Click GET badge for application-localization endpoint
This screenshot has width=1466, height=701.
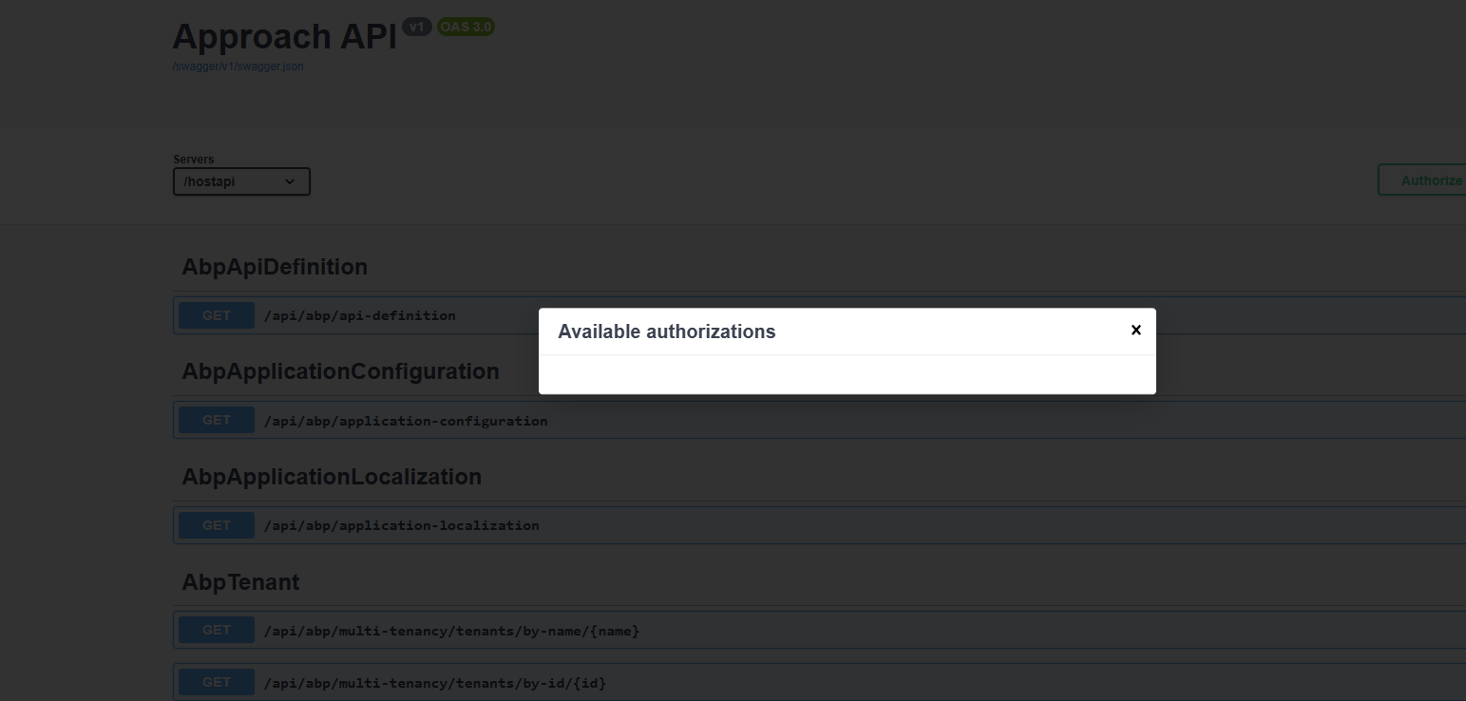point(217,525)
